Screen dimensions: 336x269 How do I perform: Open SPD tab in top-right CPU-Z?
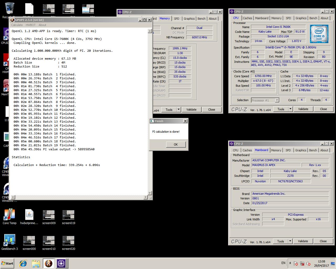tap(288, 18)
